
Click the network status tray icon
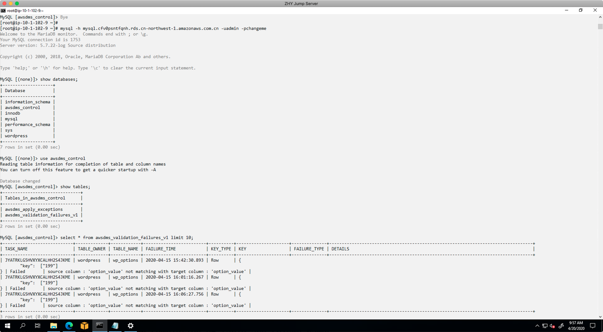click(x=545, y=326)
